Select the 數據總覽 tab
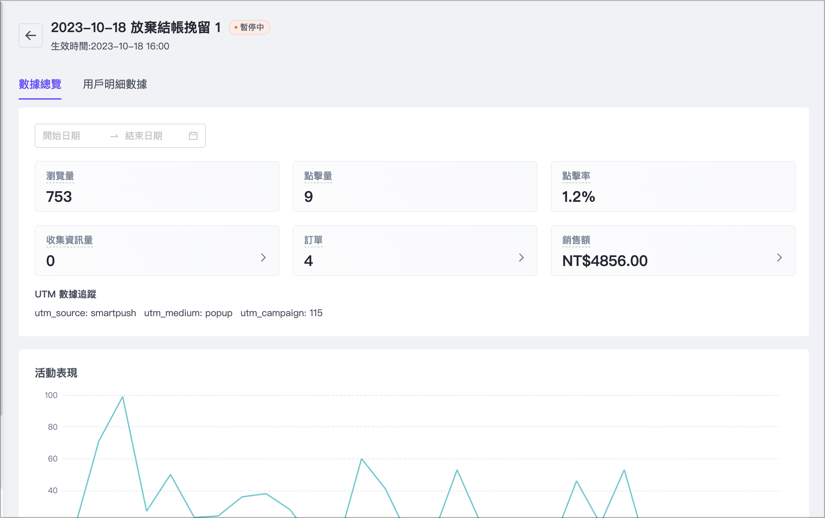 (40, 84)
